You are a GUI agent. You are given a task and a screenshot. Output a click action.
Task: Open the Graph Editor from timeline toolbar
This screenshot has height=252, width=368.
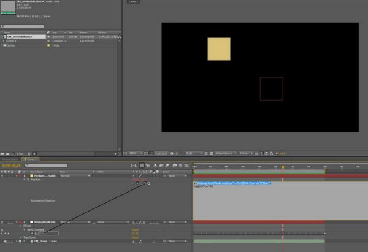[186, 166]
